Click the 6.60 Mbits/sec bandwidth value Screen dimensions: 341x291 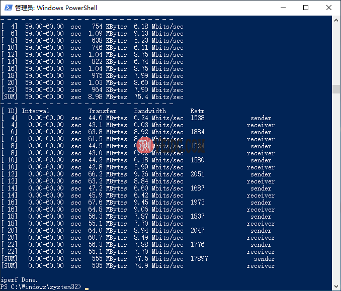(159, 188)
